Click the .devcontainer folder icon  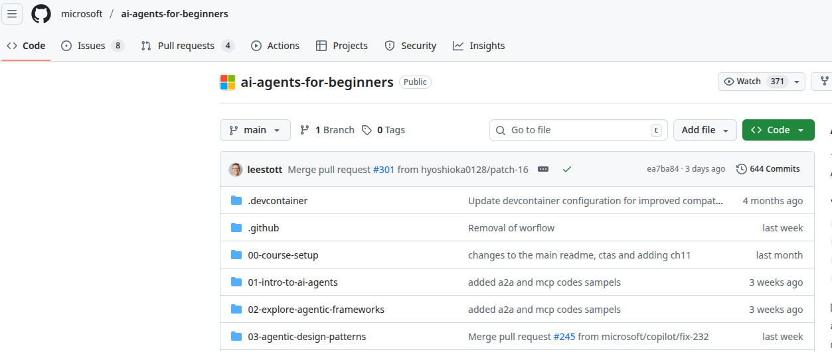236,201
